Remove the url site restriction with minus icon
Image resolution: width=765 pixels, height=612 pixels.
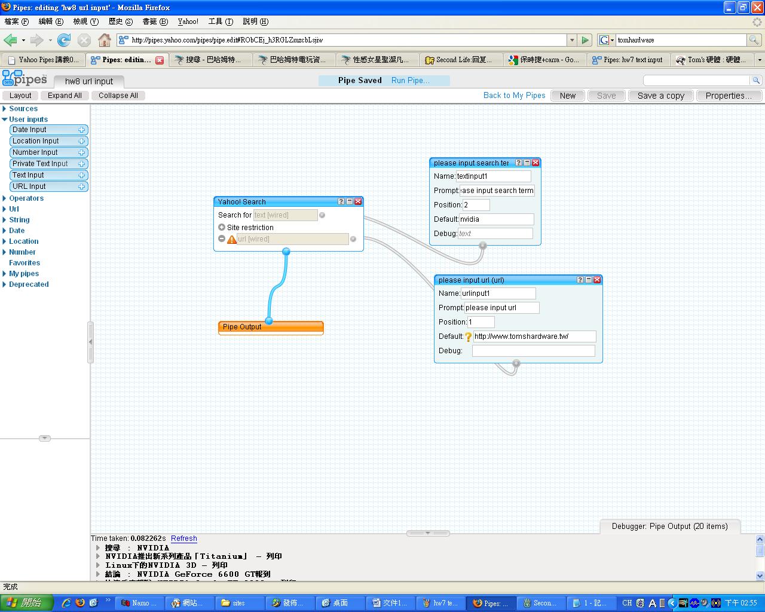222,238
